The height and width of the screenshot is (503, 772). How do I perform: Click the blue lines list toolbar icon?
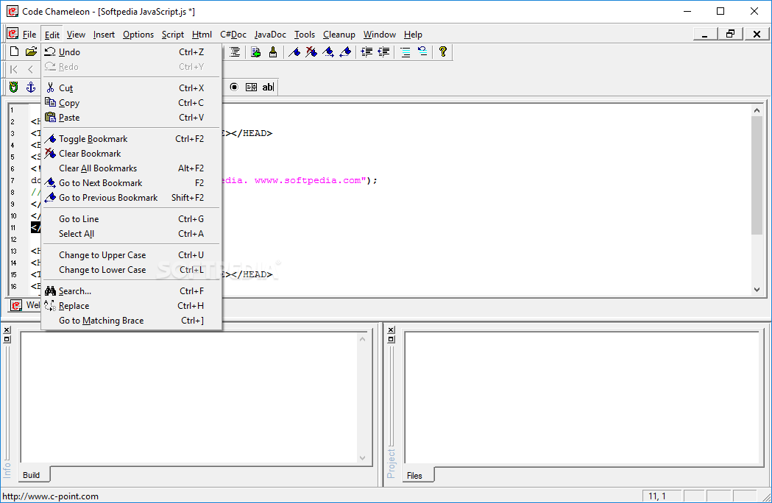tap(406, 51)
